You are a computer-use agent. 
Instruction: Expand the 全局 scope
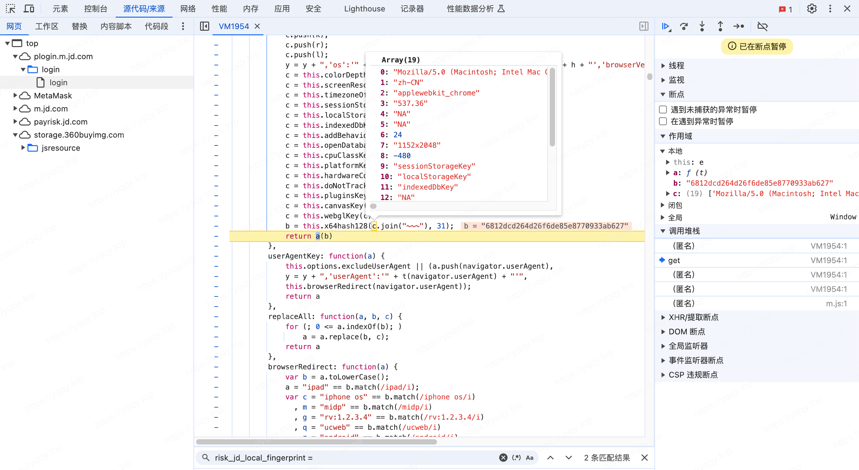tap(663, 218)
